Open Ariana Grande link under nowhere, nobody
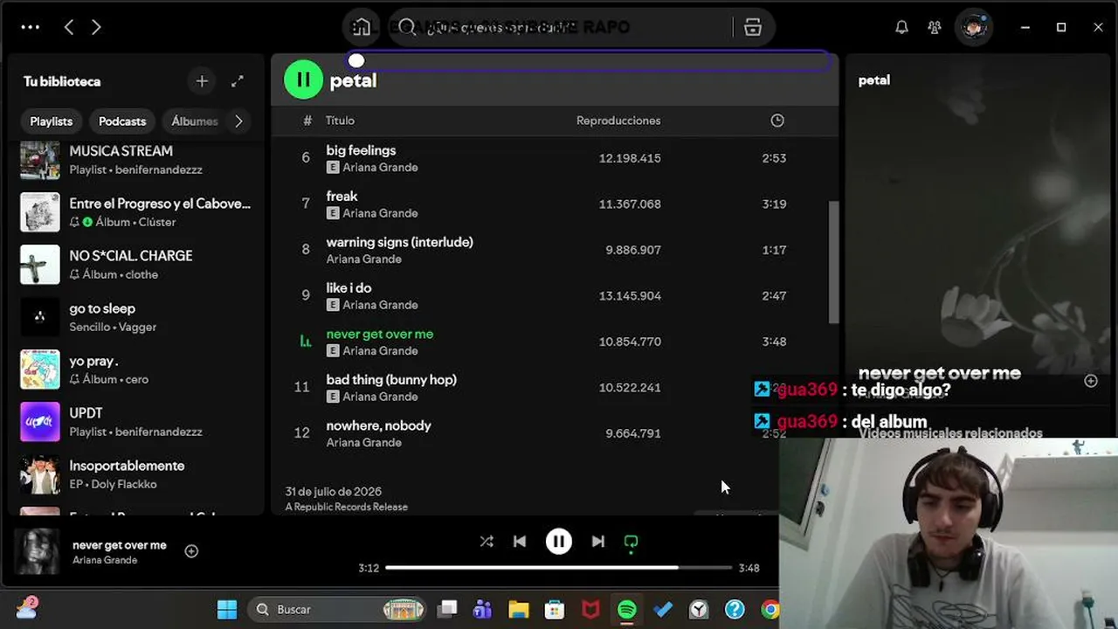Viewport: 1118px width, 629px height. click(x=364, y=443)
